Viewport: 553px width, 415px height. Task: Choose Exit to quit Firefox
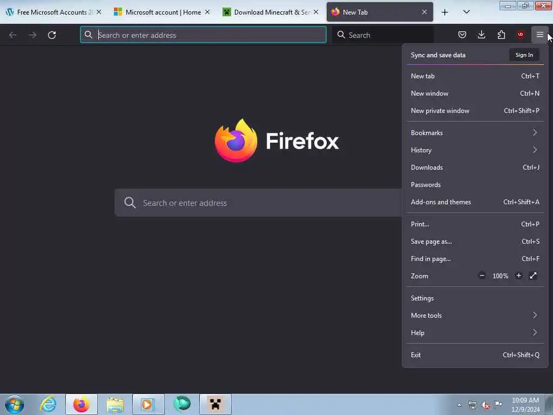coord(475,354)
